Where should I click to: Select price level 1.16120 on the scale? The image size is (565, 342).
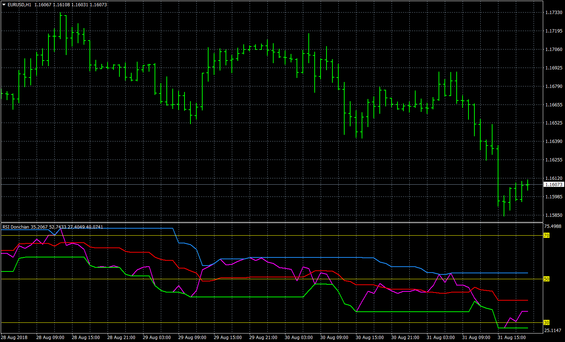coord(554,178)
